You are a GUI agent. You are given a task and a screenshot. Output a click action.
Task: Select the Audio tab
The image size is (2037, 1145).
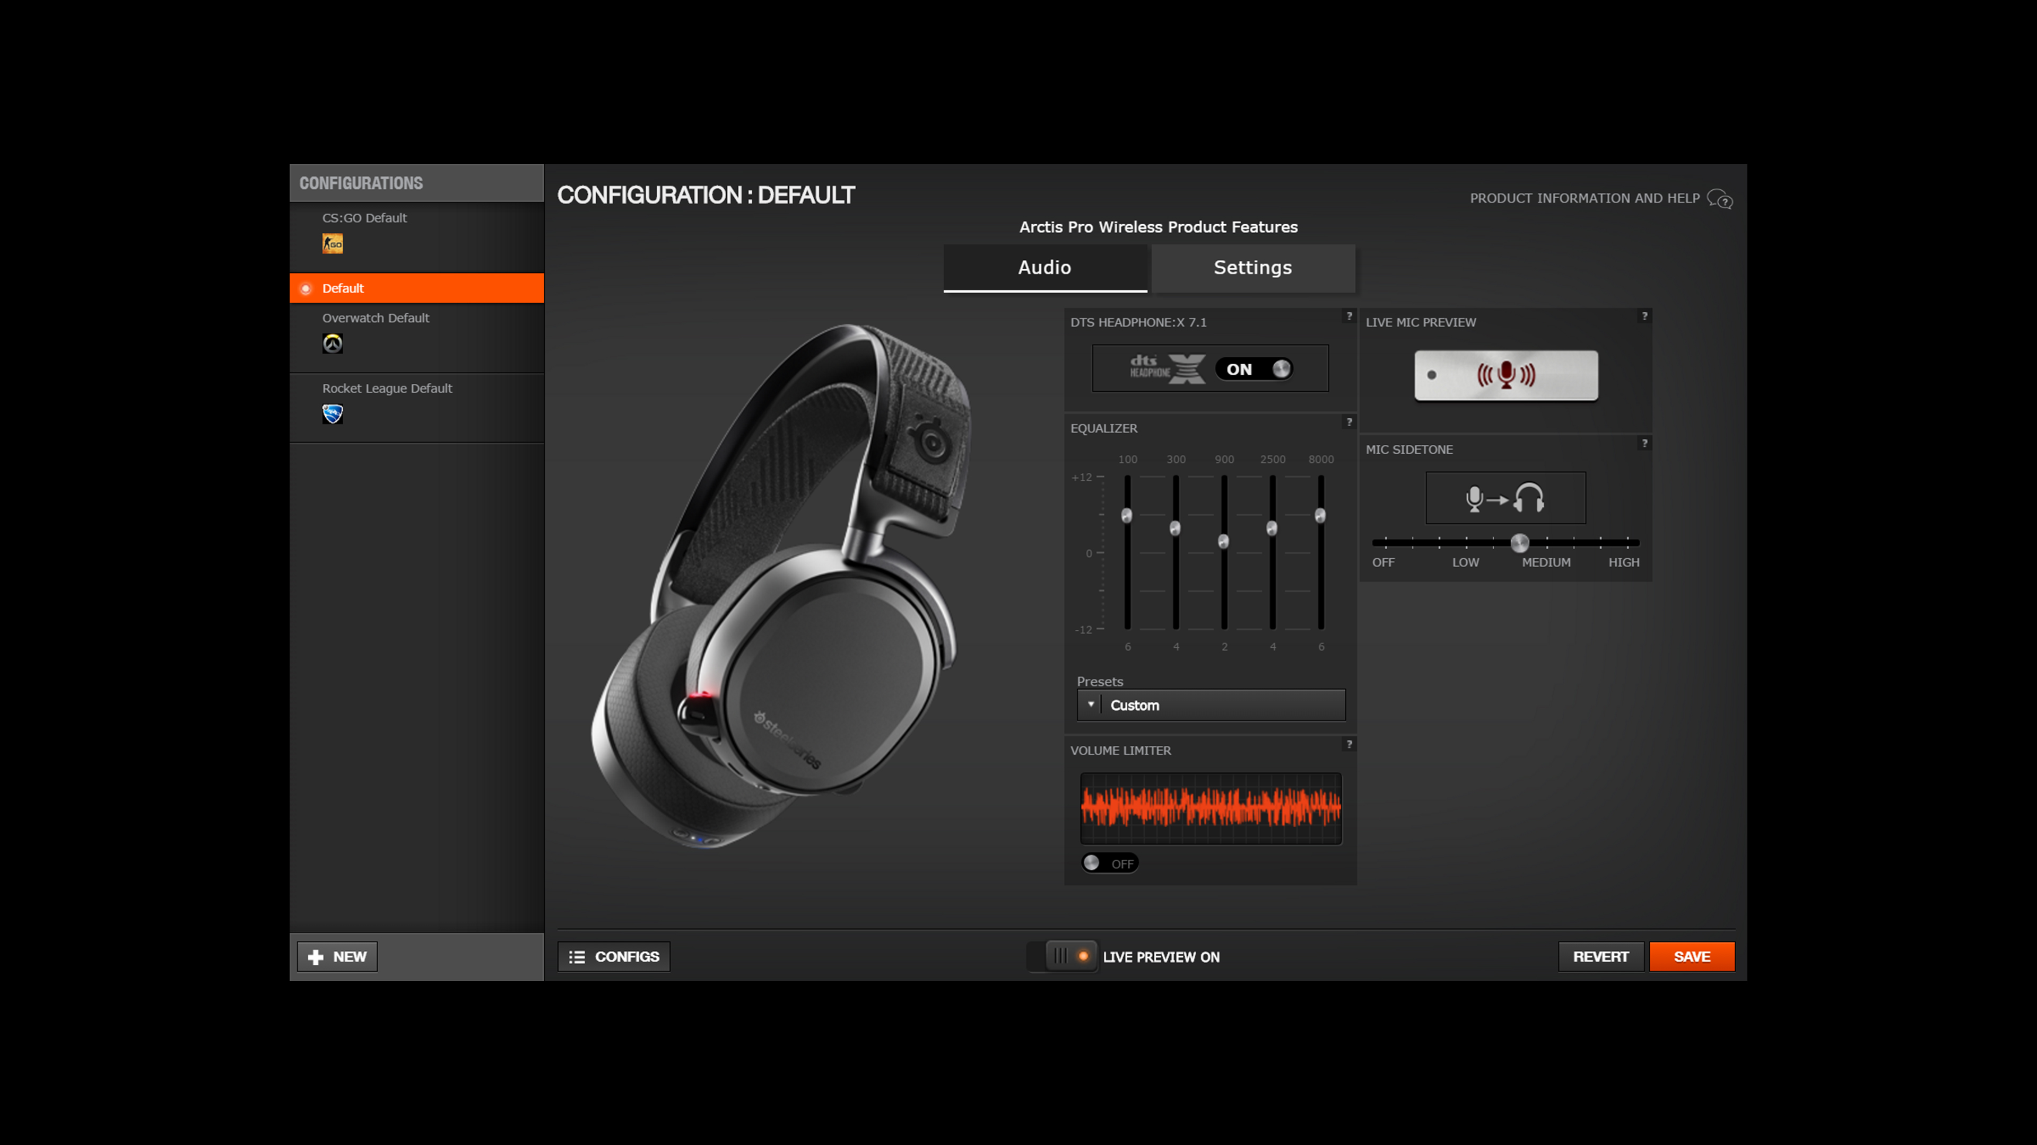coord(1045,267)
